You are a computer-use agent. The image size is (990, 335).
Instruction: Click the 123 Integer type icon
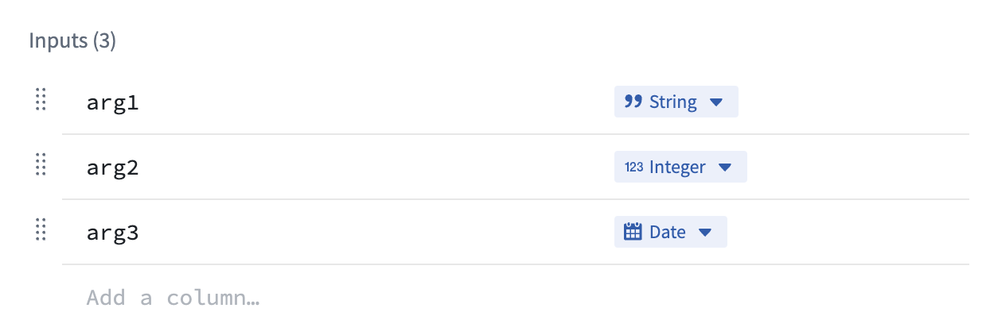[634, 167]
